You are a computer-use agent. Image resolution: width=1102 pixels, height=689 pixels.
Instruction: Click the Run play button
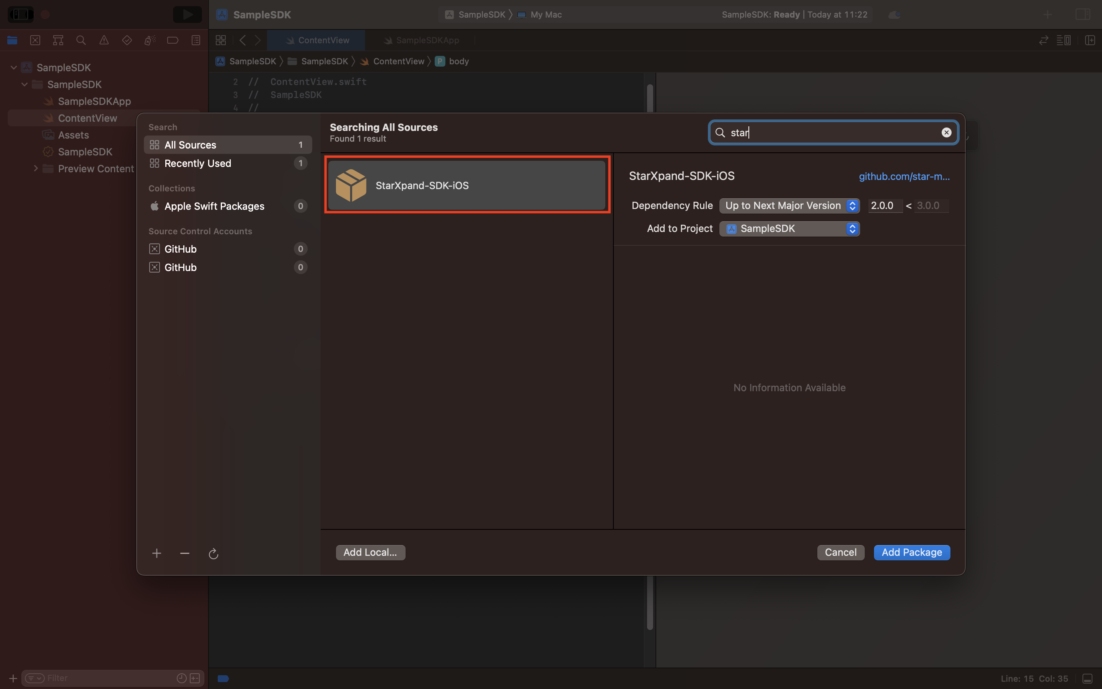[187, 15]
